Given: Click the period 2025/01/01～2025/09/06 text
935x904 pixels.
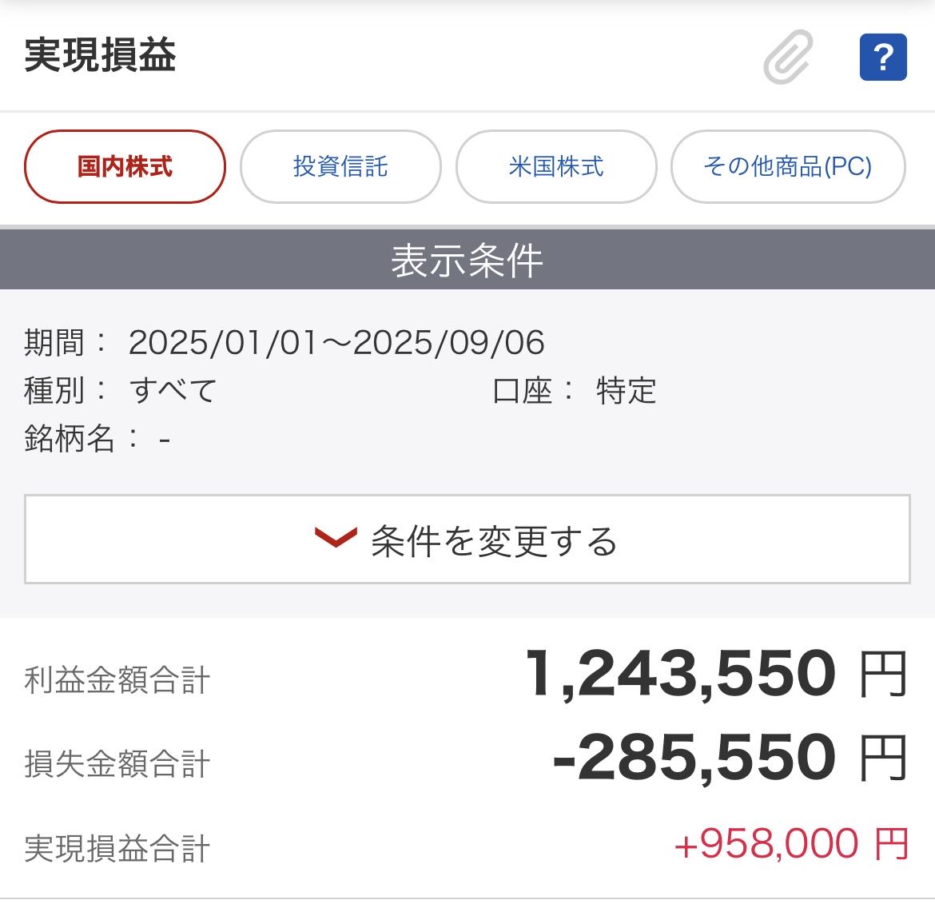Looking at the screenshot, I should click(x=336, y=343).
